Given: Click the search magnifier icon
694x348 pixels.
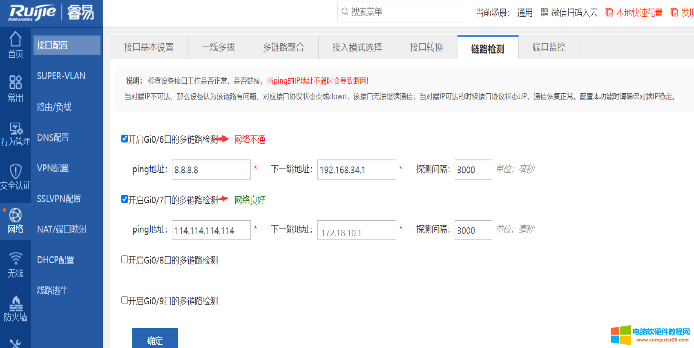Looking at the screenshot, I should (345, 12).
